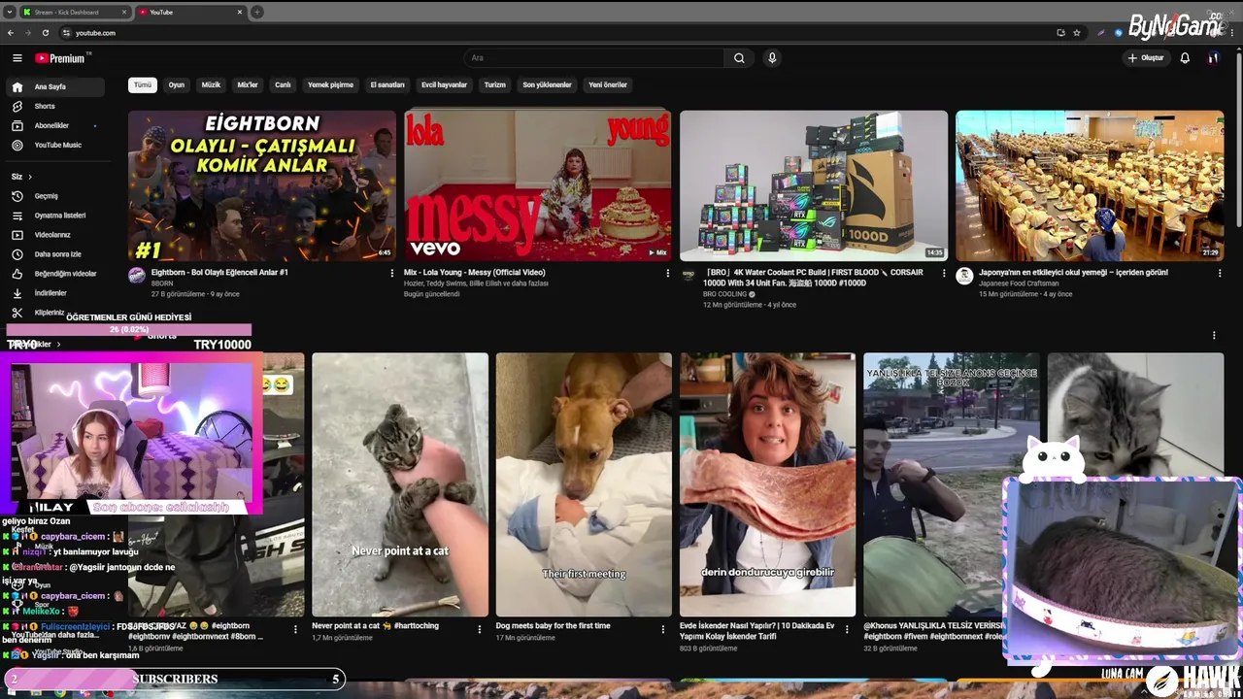The image size is (1243, 699).
Task: Open Shorts from the sidebar
Action: (53, 106)
